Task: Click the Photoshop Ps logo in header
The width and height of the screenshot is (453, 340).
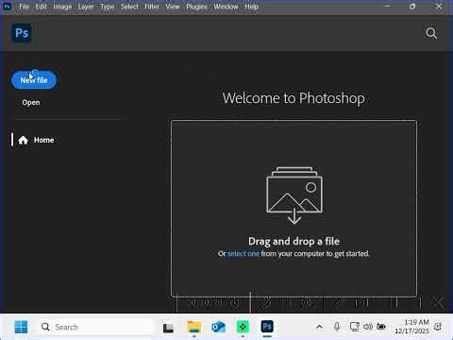Action: point(22,33)
